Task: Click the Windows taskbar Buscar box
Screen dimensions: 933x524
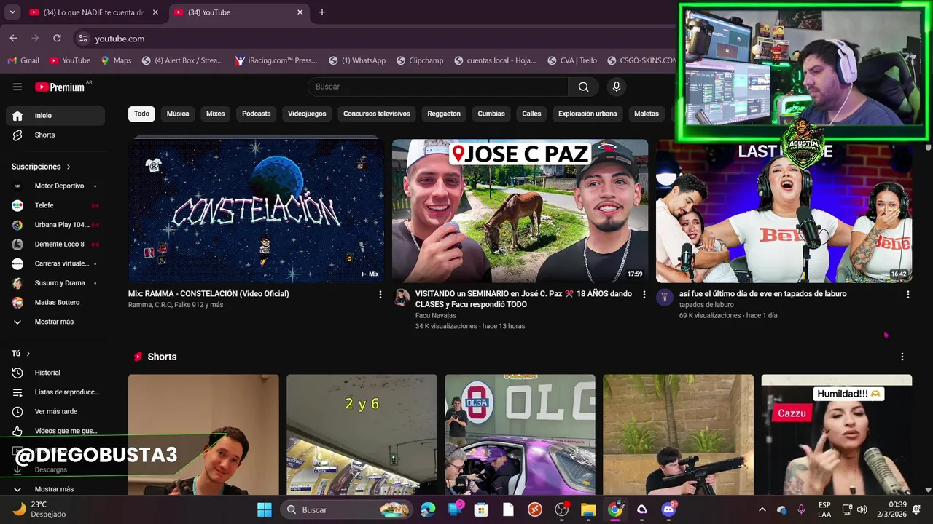Action: pos(347,509)
